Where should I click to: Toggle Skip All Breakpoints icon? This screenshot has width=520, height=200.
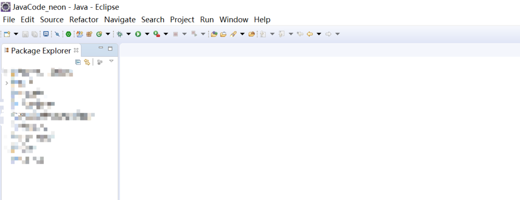point(57,34)
